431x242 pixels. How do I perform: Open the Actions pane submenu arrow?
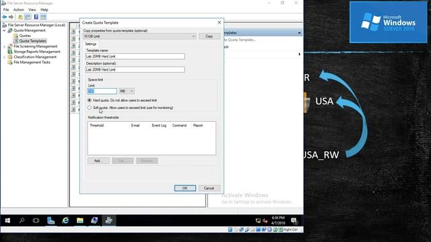(299, 54)
